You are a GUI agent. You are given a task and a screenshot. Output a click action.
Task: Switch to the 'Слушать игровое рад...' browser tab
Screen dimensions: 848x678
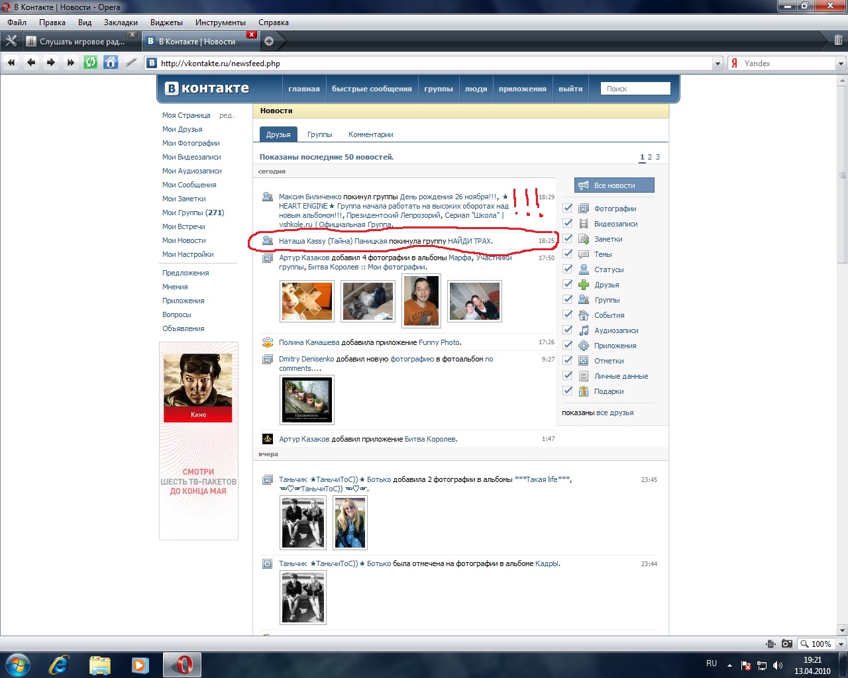pyautogui.click(x=81, y=41)
